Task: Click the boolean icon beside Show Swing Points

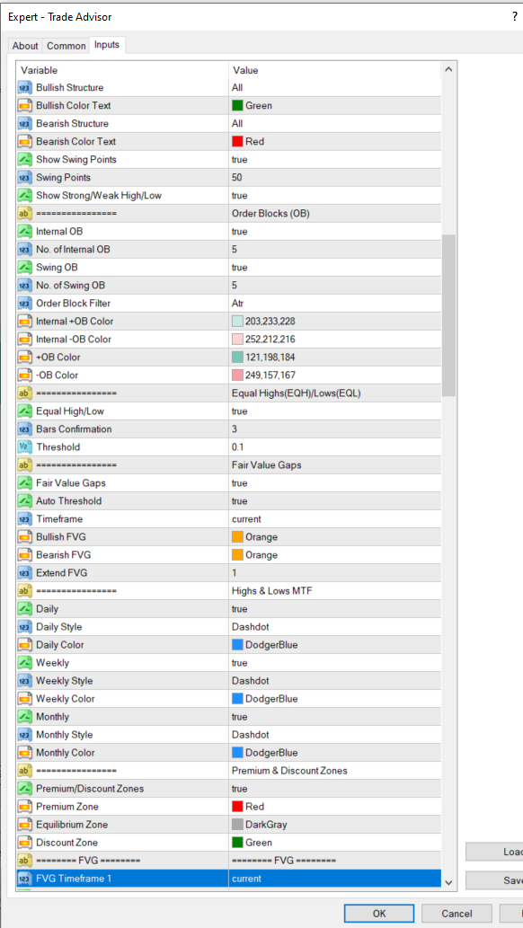Action: coord(25,160)
